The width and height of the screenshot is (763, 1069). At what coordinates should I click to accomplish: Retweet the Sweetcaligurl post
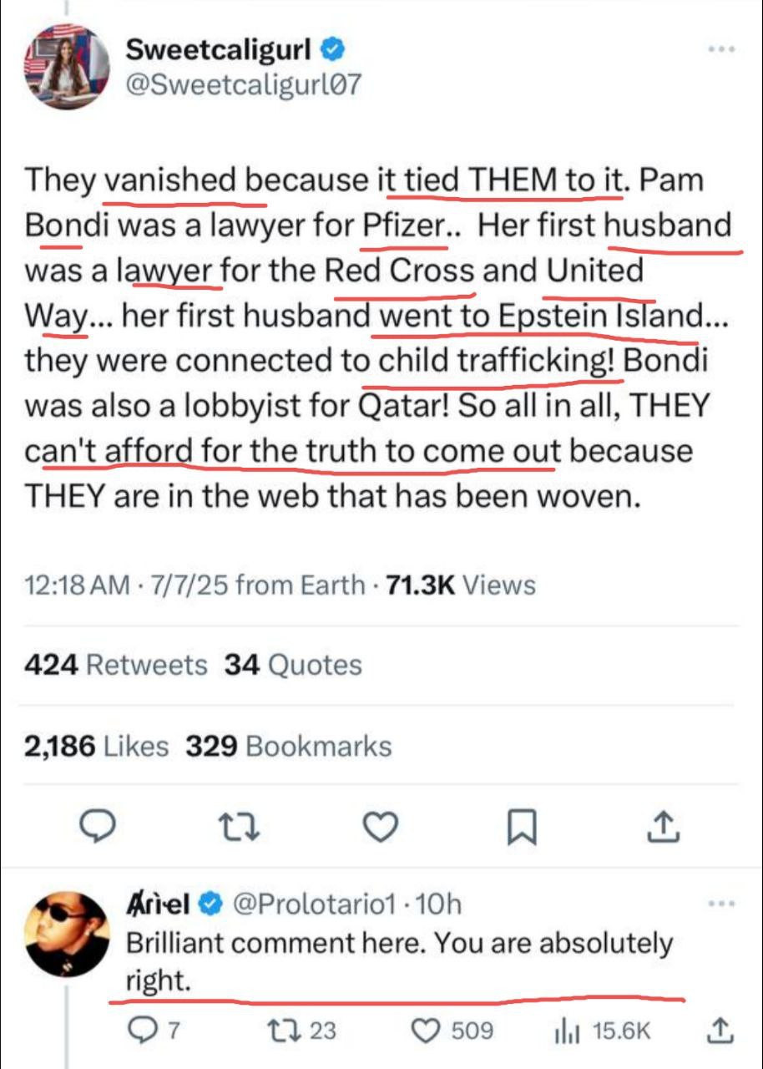click(x=241, y=827)
